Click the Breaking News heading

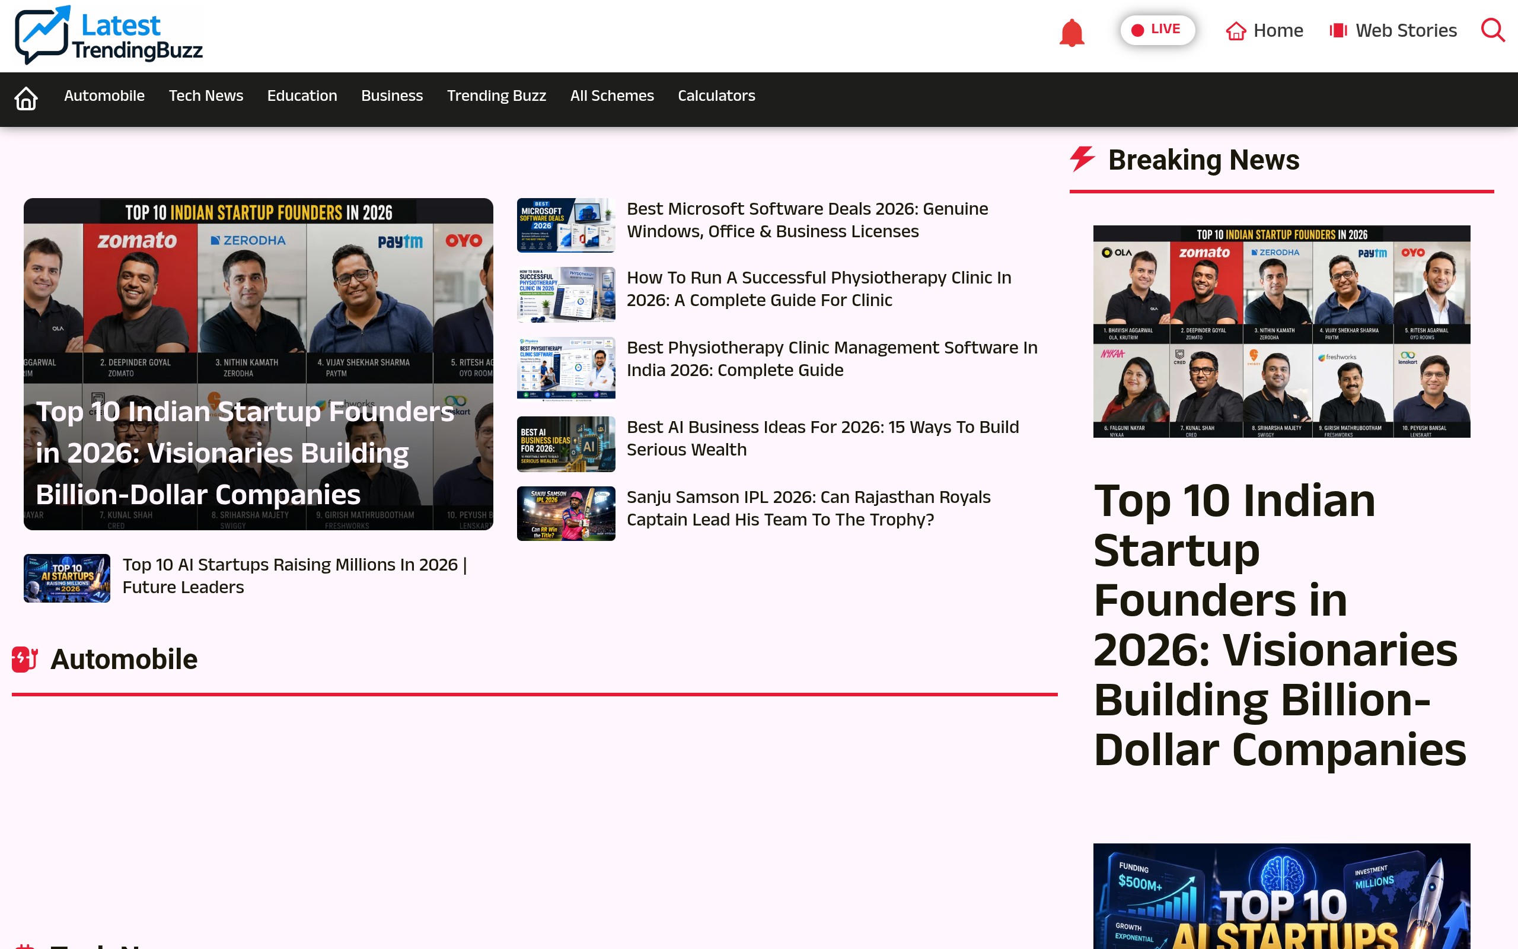pos(1203,160)
